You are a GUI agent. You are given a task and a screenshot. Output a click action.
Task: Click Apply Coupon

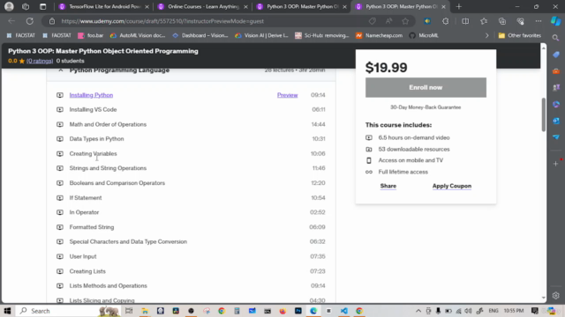[x=452, y=186]
